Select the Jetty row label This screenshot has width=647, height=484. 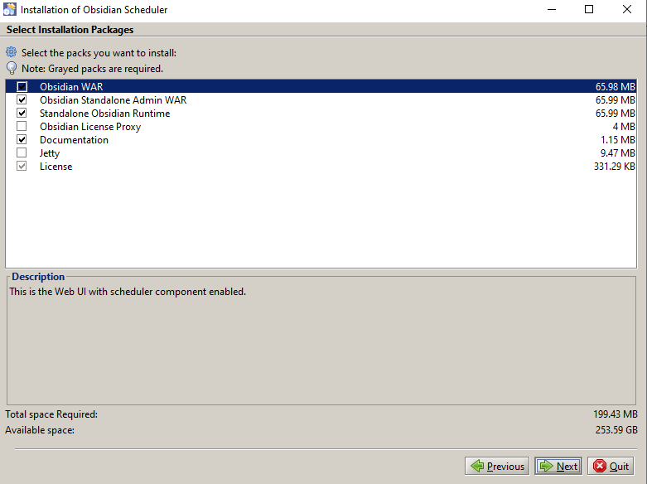click(x=50, y=153)
